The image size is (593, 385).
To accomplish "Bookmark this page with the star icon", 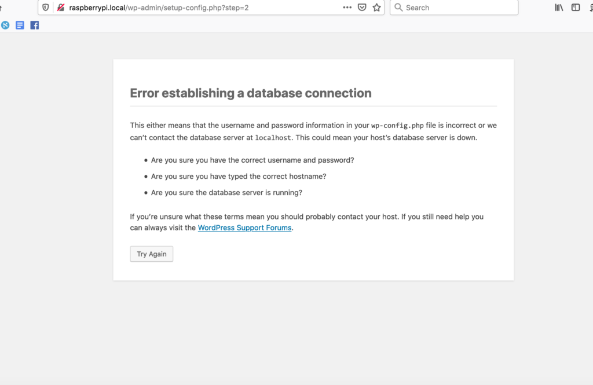I will pyautogui.click(x=376, y=8).
